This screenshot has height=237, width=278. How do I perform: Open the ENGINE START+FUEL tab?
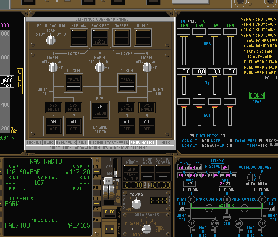(x=108, y=142)
